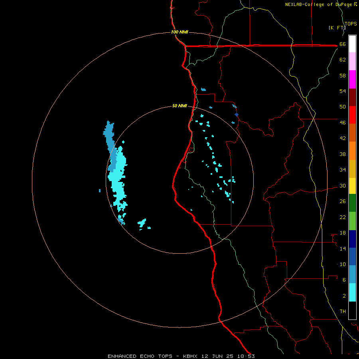Screen dimensions: 359x359
Task: Click the light green legend swatch
Action: pos(352,221)
